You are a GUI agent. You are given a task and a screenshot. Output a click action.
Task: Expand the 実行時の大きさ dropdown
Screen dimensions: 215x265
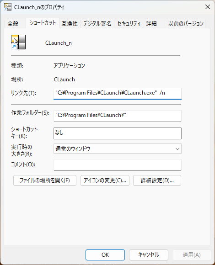[x=118, y=149]
